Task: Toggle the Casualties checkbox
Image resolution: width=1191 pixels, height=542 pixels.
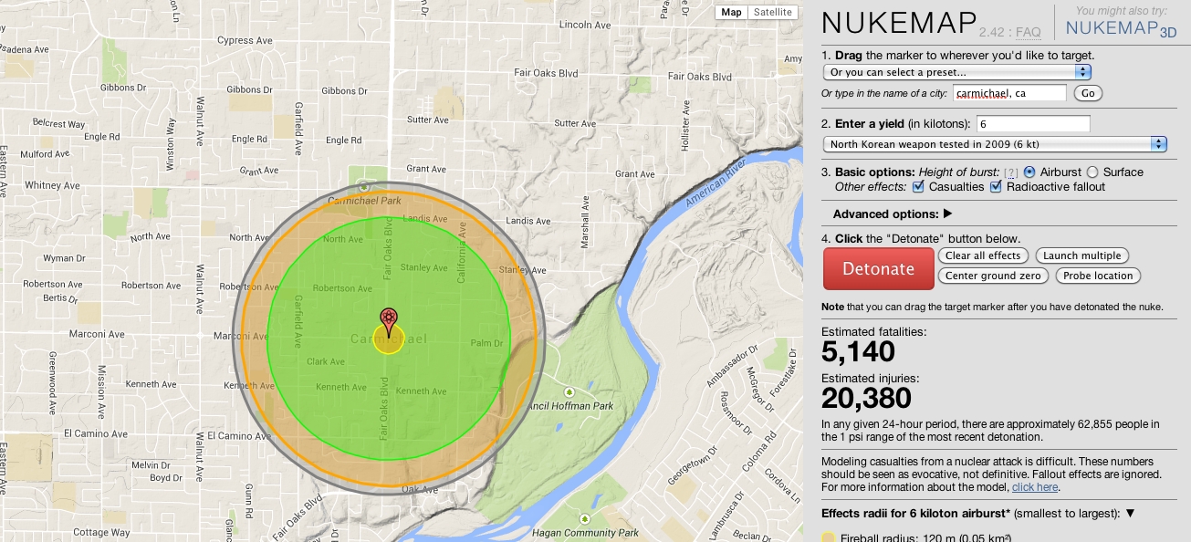Action: pos(918,187)
